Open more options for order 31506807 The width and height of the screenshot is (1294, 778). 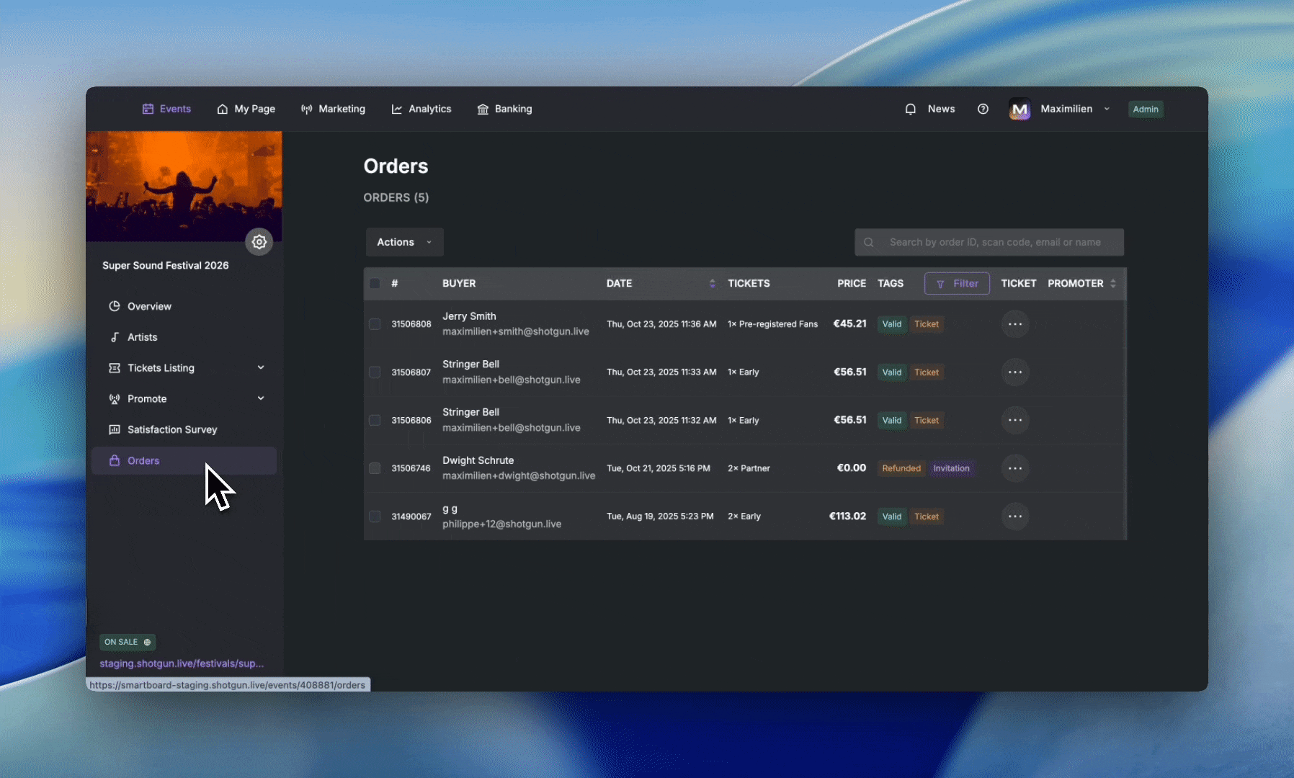click(1015, 372)
